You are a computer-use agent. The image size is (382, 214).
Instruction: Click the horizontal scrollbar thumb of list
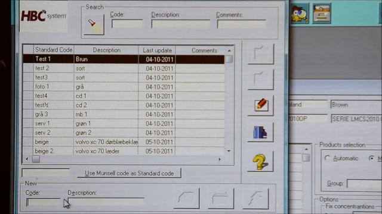click(x=36, y=159)
